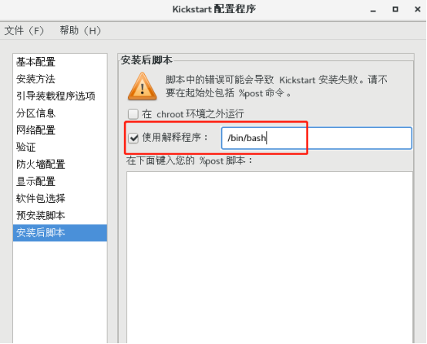This screenshot has width=427, height=344.
Task: Open the 文件 (F) menu
Action: click(24, 31)
